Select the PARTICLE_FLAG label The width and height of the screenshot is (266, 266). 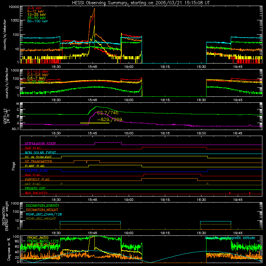coord(37,179)
